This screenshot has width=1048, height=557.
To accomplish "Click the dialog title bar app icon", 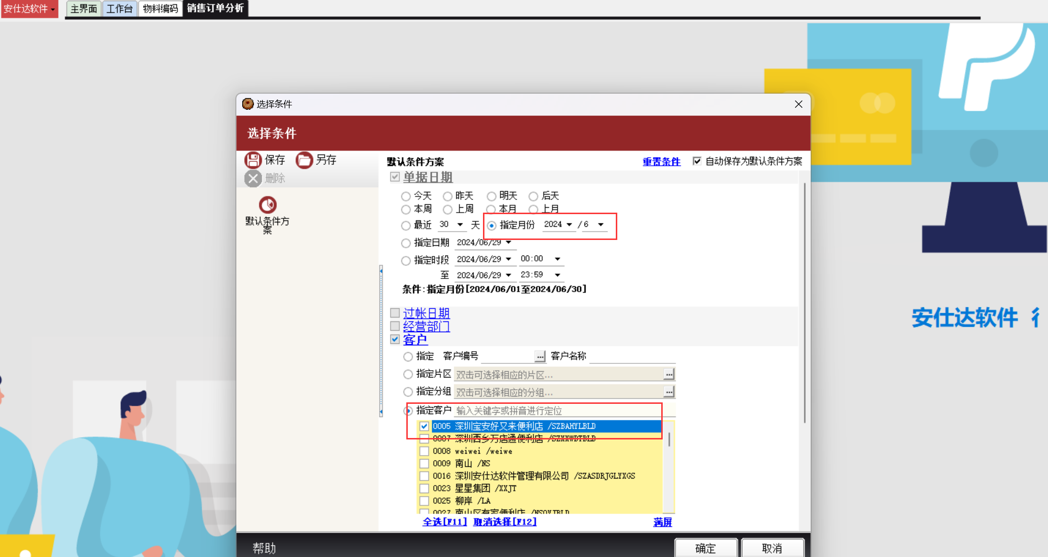I will click(248, 104).
